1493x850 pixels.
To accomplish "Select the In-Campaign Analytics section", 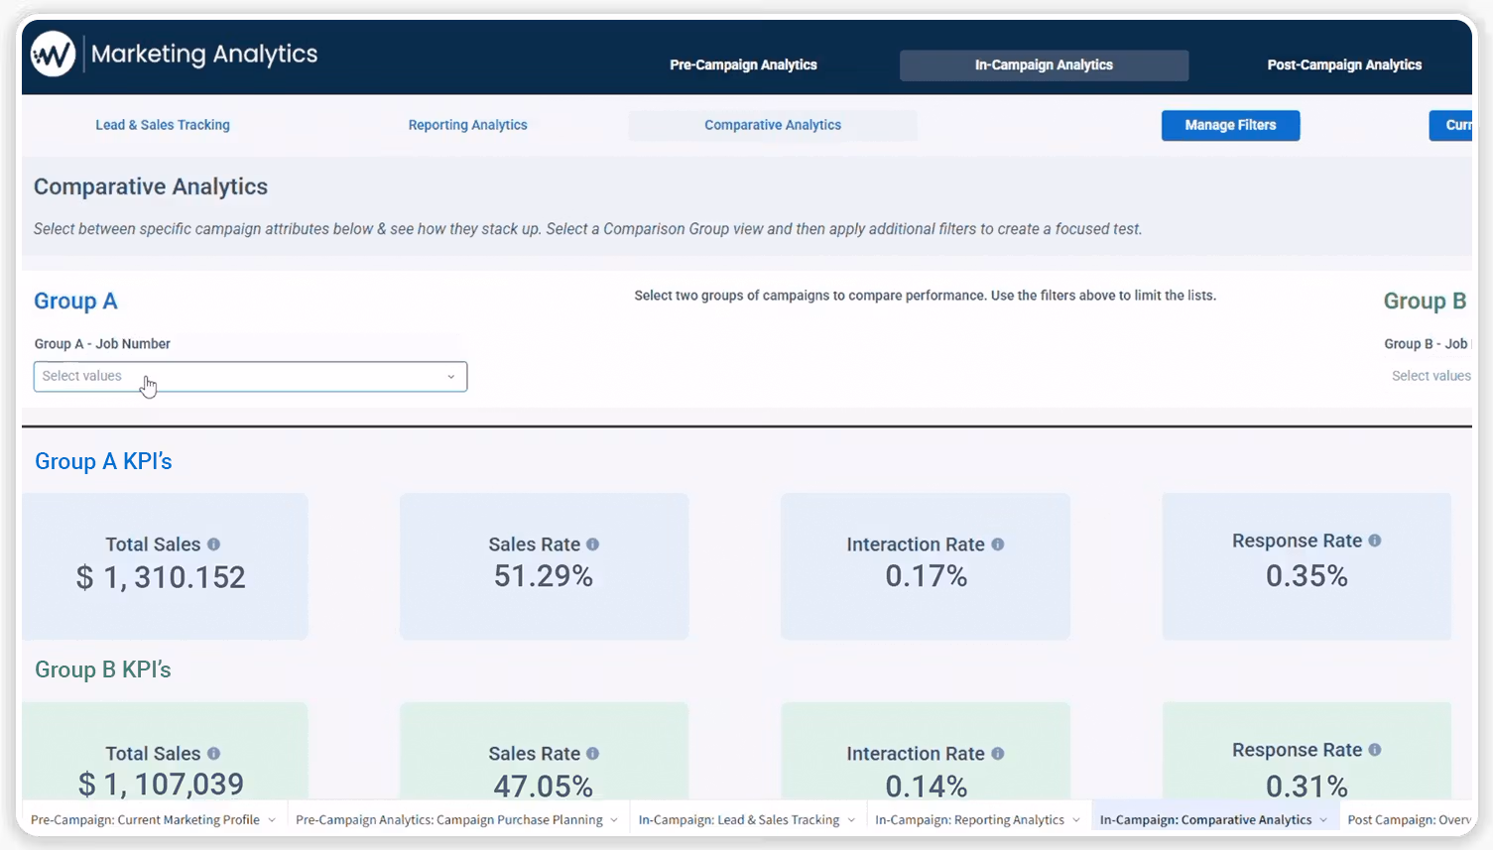I will click(x=1044, y=65).
